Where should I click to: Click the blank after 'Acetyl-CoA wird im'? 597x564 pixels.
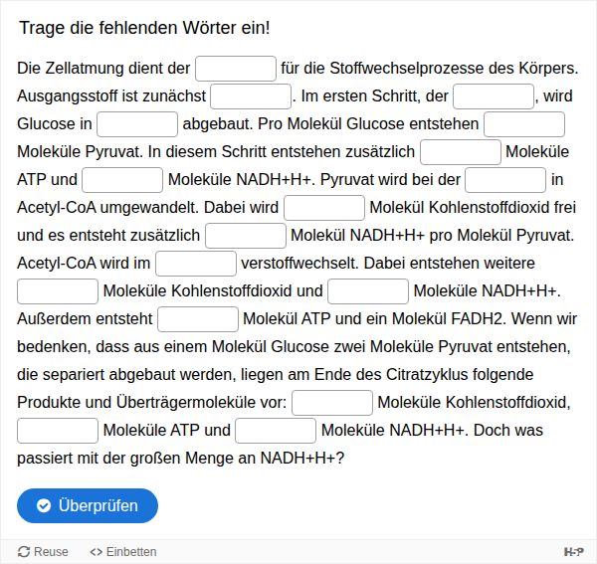coord(196,264)
